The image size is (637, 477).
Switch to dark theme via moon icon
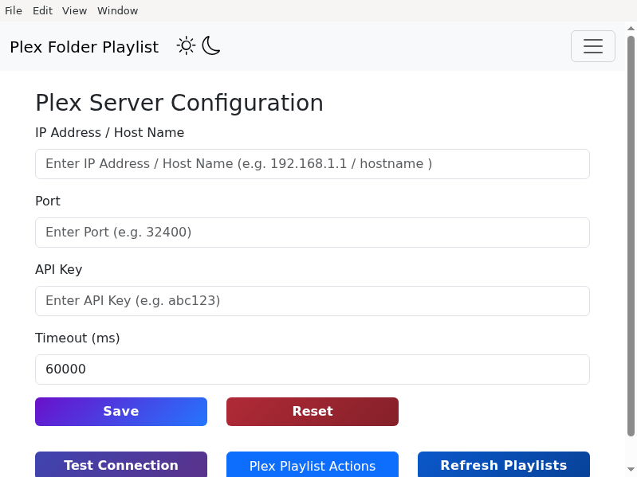(210, 46)
